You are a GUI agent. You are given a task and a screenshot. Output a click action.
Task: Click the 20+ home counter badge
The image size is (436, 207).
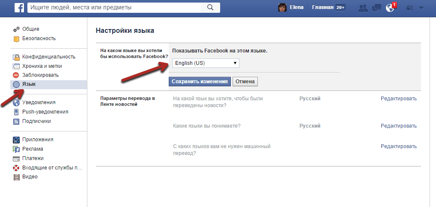click(x=340, y=8)
